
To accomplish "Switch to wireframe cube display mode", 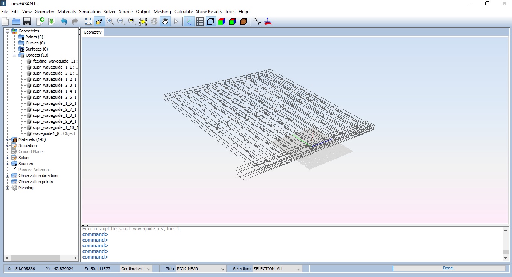I will 210,21.
